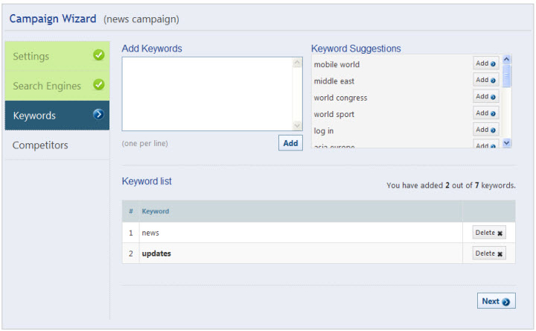Click the blue arrow icon beside Keywords

98,115
